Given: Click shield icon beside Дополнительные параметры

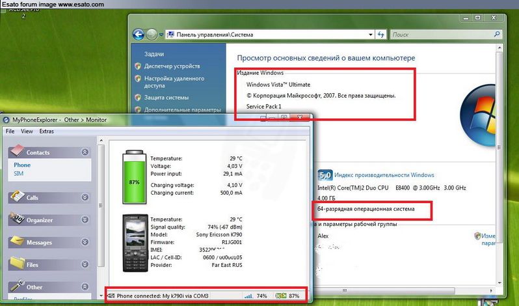Looking at the screenshot, I should [138, 109].
